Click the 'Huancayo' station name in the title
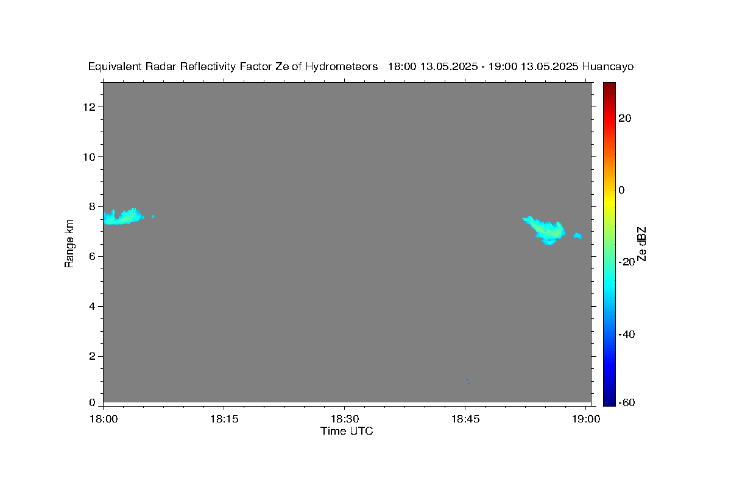The image size is (731, 487). (607, 66)
